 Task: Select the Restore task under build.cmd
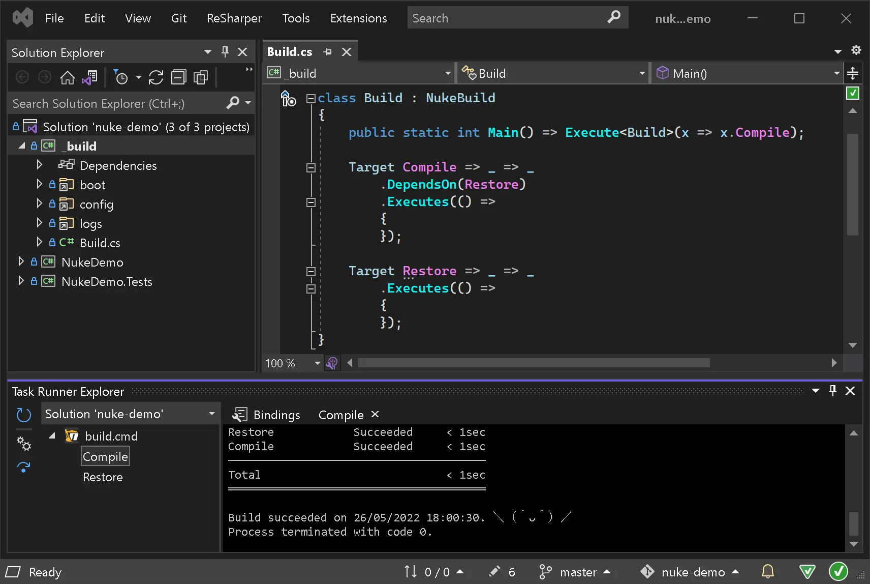pos(103,477)
